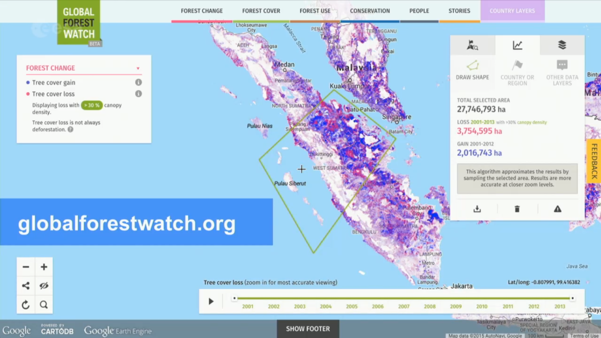Download the analysis results

click(x=477, y=209)
